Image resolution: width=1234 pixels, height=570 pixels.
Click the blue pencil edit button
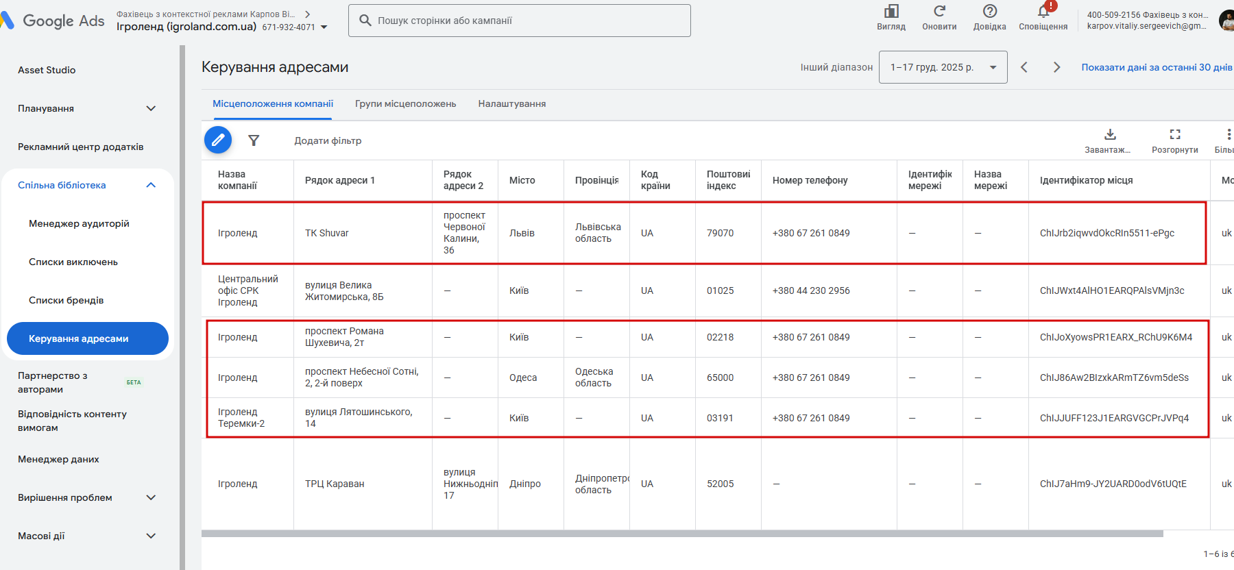point(218,140)
